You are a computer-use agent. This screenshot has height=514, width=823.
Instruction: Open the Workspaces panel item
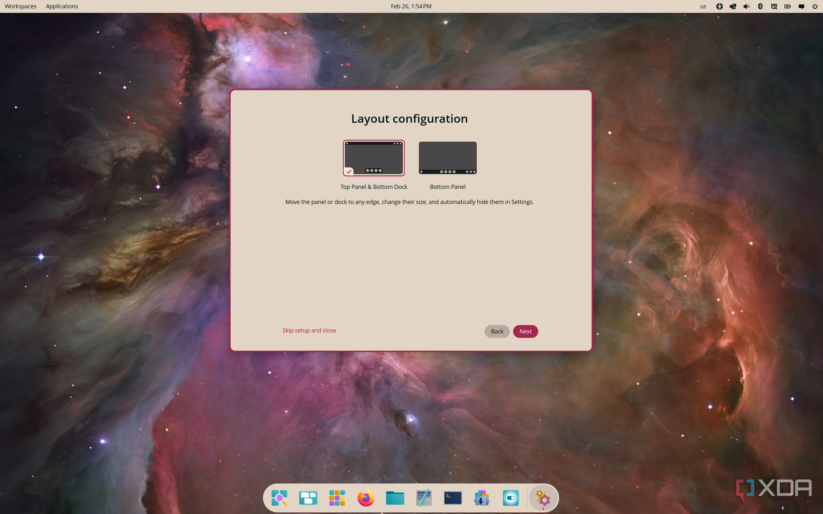20,6
